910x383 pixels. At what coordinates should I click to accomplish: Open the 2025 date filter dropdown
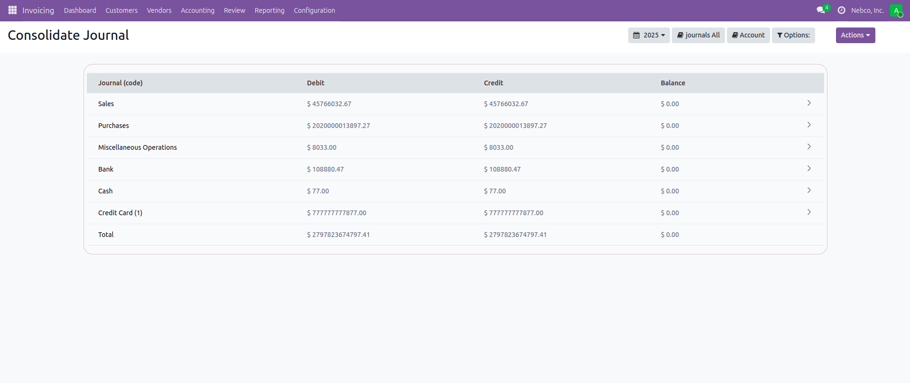click(x=649, y=35)
